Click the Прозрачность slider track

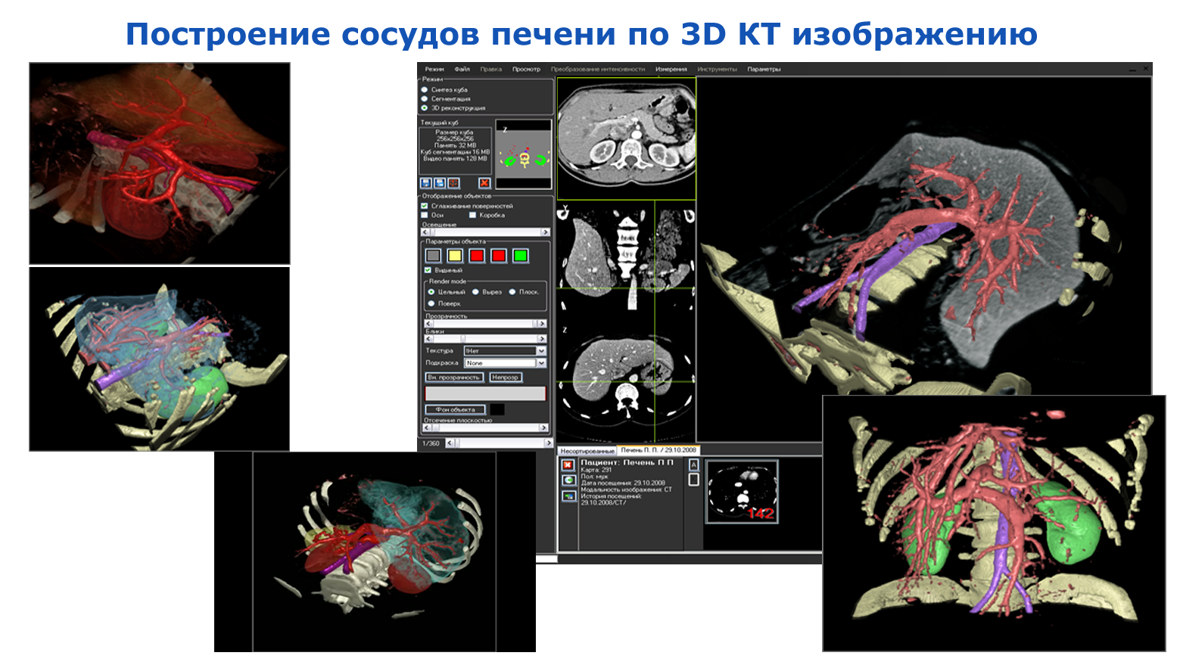tap(485, 324)
